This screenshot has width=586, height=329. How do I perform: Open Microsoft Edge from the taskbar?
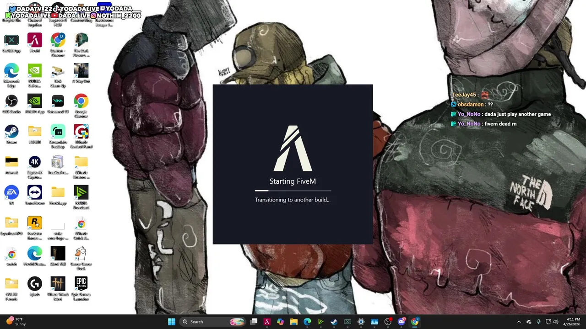pyautogui.click(x=307, y=322)
